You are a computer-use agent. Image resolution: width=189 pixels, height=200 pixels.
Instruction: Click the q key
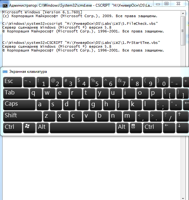[x=36, y=93]
